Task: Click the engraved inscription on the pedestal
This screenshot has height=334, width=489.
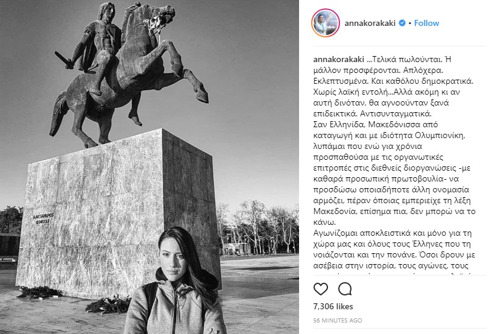Action: 43,219
